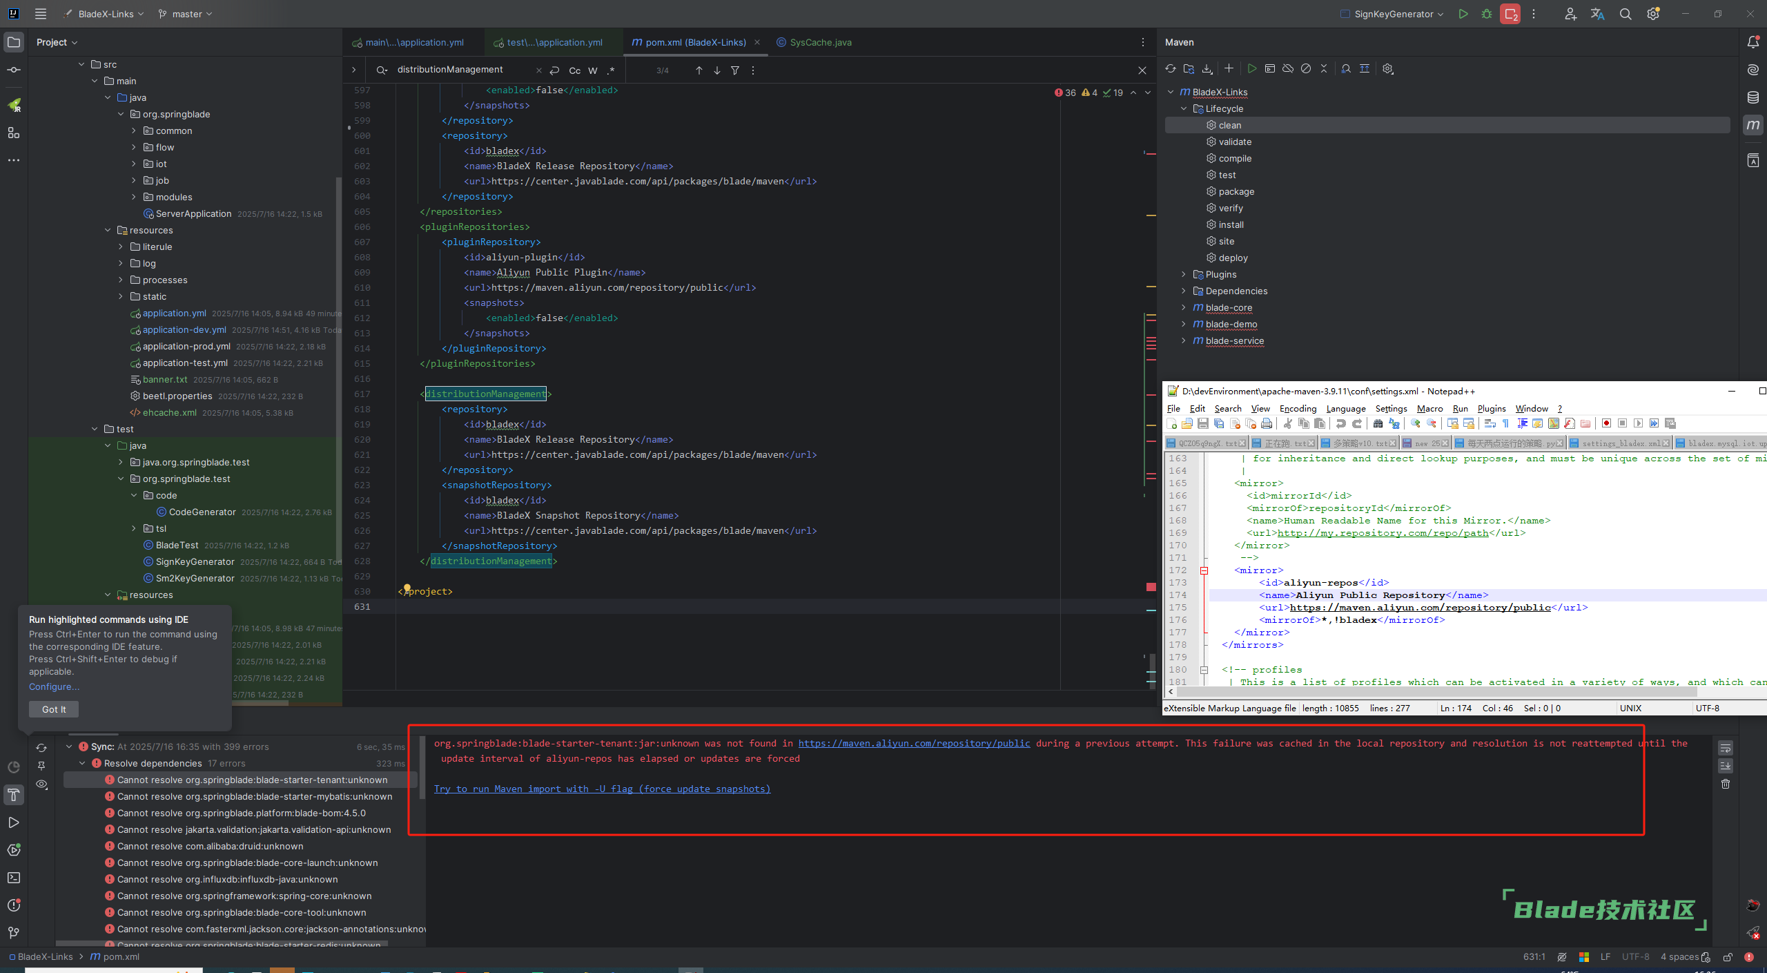Click Notepad++ horizontal scrollbar
Image resolution: width=1767 pixels, height=973 pixels.
1436,692
